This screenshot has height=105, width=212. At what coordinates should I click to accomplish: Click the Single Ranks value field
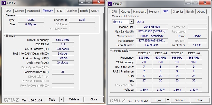coord(197,36)
